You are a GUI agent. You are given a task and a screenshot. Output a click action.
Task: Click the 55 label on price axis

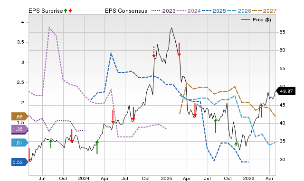[282, 69]
